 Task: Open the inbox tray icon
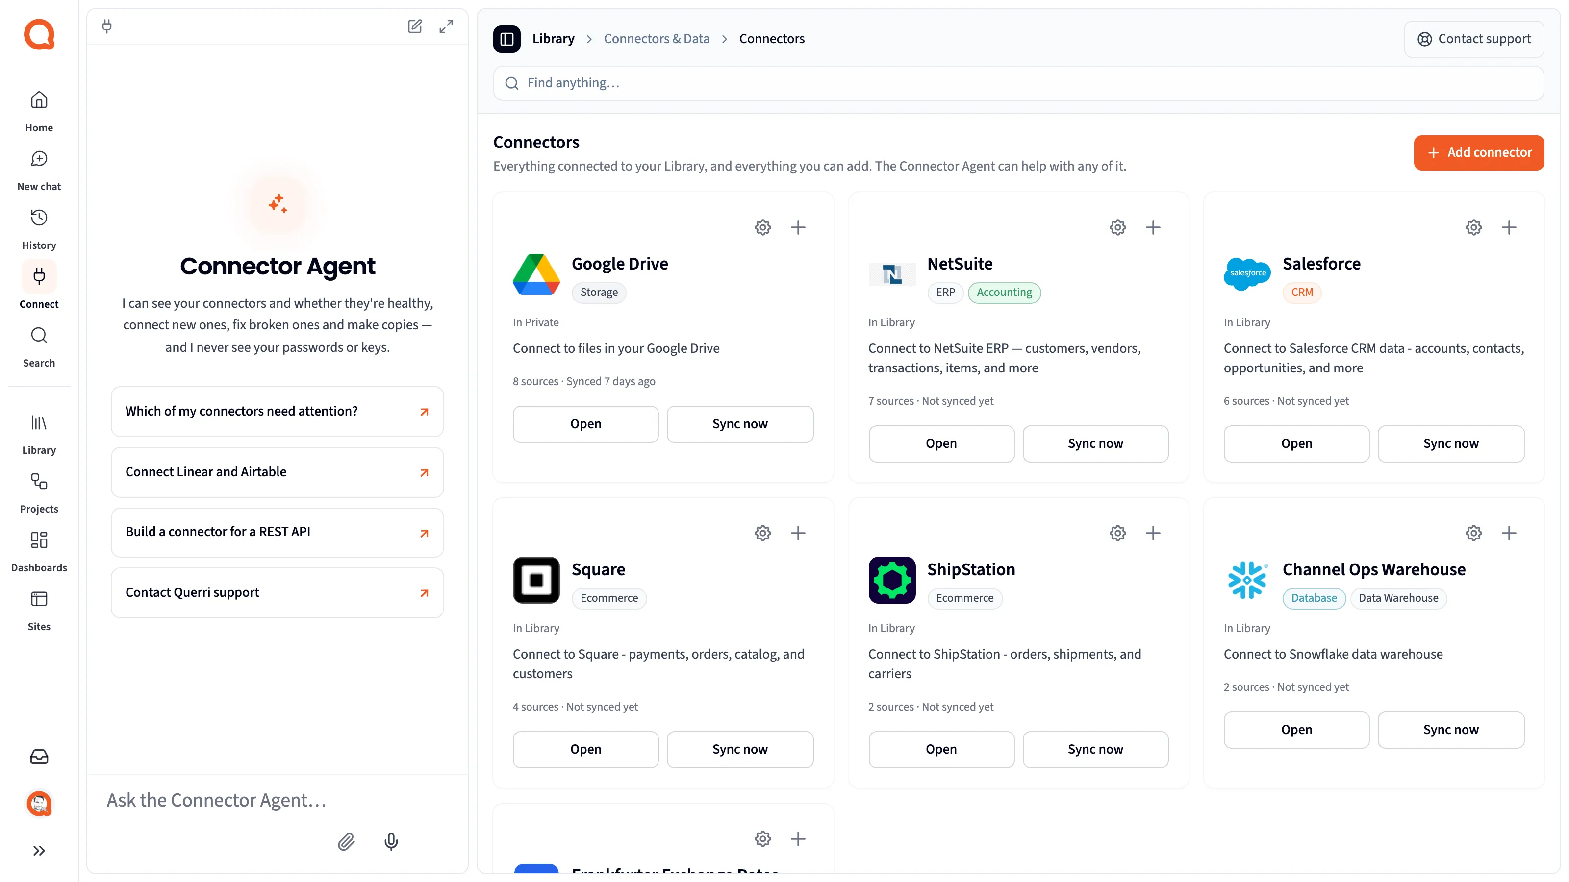click(x=39, y=757)
